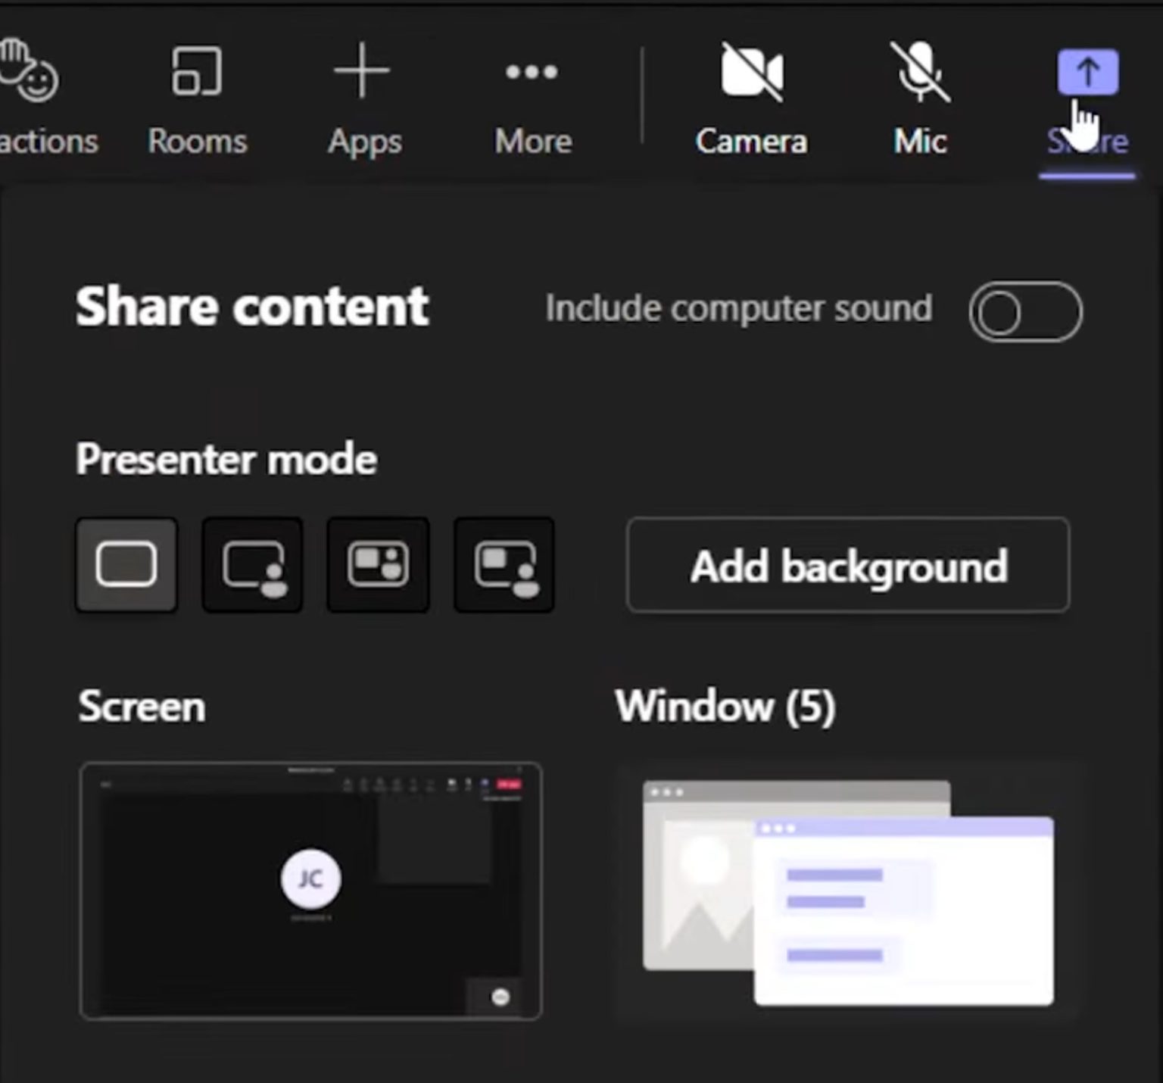Select Standout presenter mode

251,564
